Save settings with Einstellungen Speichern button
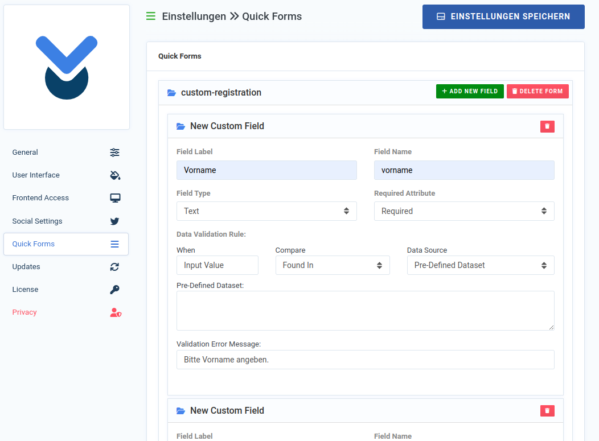 click(x=503, y=17)
